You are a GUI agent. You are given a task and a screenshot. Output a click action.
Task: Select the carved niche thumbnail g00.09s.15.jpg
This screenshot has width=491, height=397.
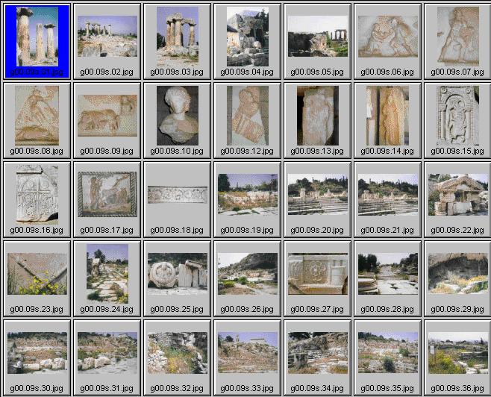pos(457,116)
